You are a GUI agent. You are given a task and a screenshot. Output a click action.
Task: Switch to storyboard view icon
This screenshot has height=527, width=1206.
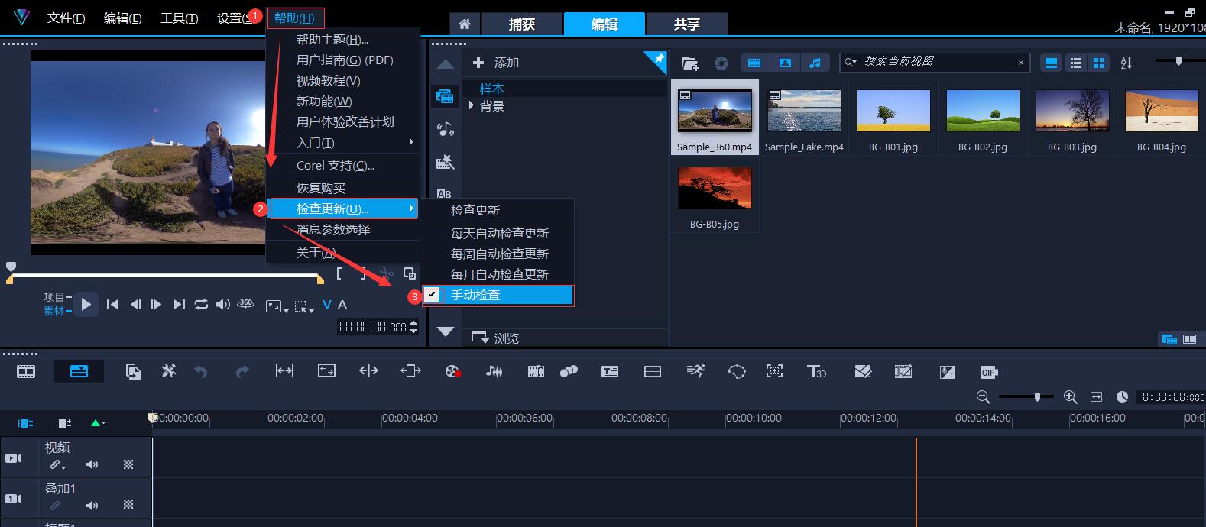26,371
